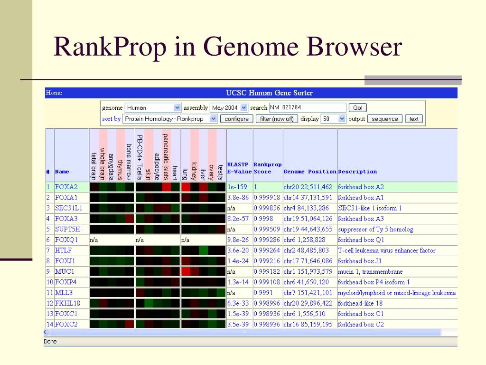Open the SEC31L1 gene name link
Screen dimensions: 486x365
(68, 208)
